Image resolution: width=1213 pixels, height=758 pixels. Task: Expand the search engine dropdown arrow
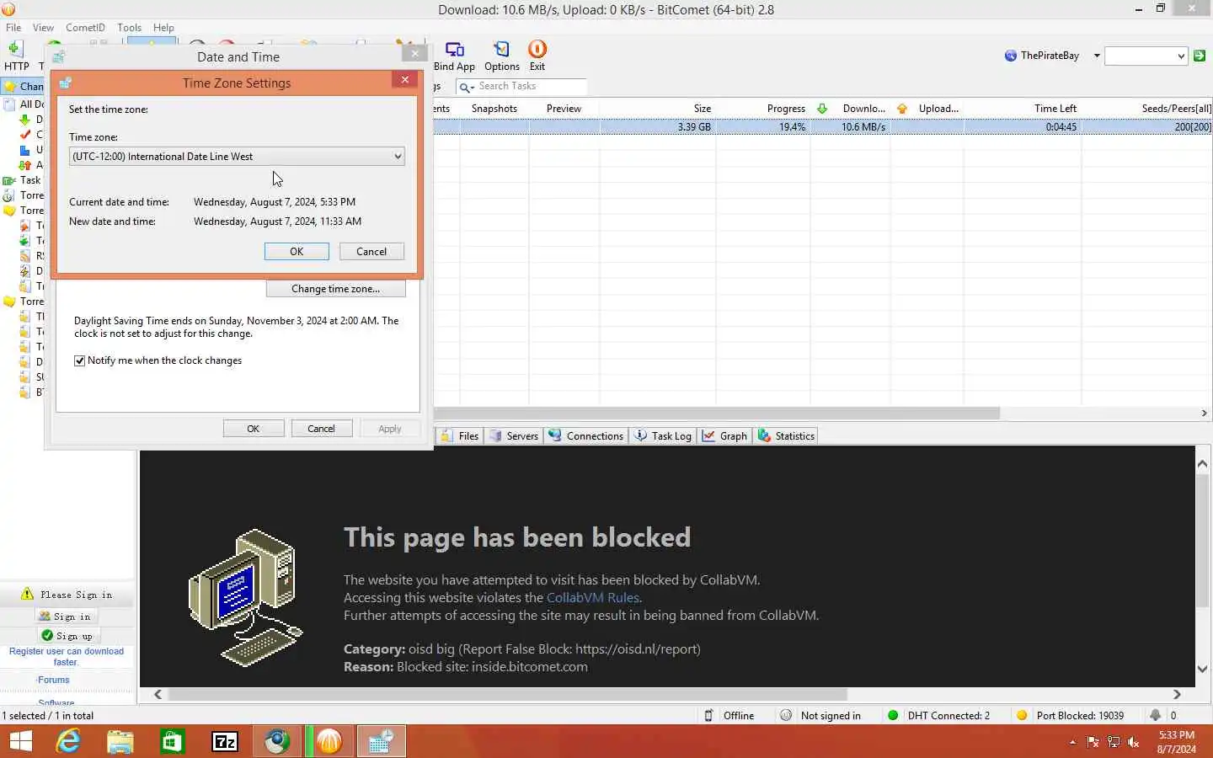(x=1097, y=56)
